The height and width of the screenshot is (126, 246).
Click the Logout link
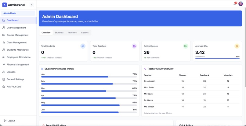tap(9, 121)
